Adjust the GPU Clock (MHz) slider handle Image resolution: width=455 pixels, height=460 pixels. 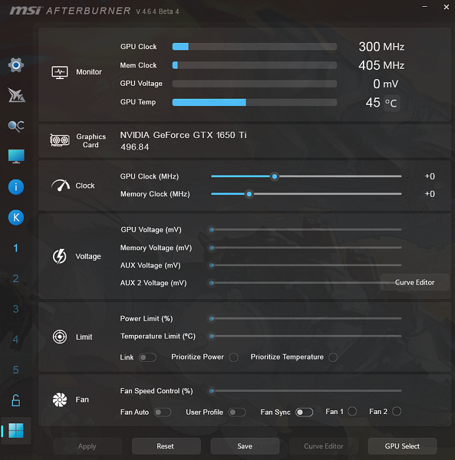click(x=274, y=177)
